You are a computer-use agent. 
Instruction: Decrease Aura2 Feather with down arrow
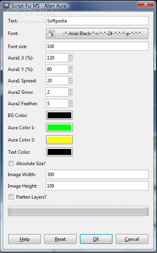point(71,106)
